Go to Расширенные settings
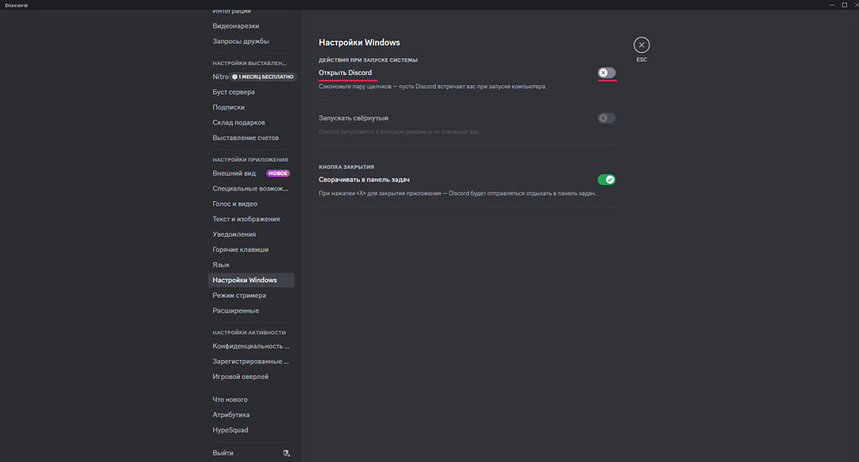859x462 pixels. (235, 310)
